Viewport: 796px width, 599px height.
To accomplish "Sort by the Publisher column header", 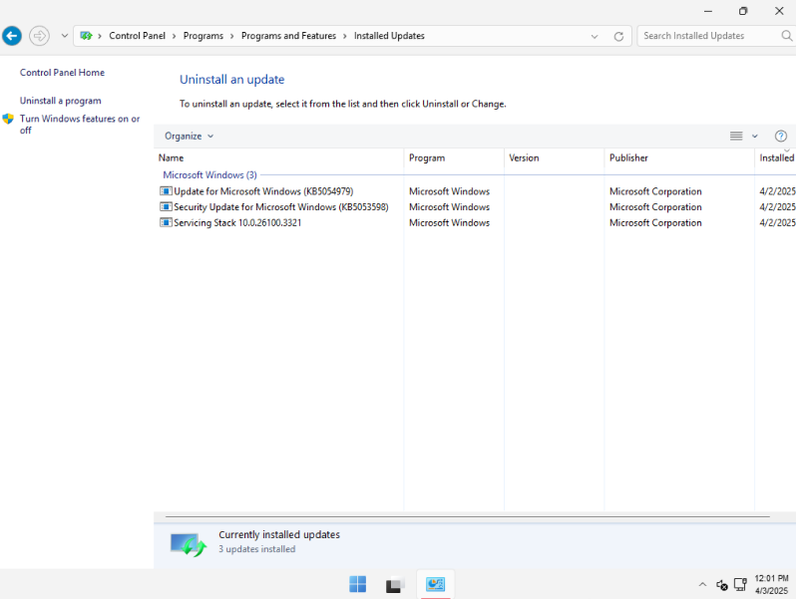I will coord(679,157).
